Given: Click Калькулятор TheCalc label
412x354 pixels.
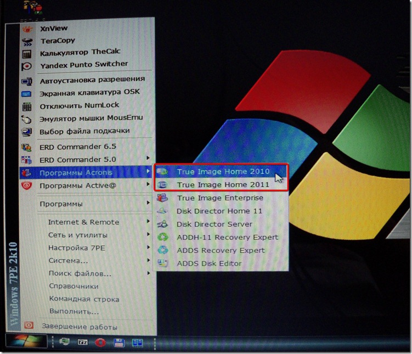Looking at the screenshot, I should click(80, 52).
